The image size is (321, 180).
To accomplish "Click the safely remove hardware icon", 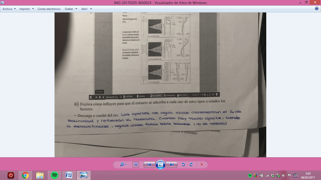I will tap(278, 175).
